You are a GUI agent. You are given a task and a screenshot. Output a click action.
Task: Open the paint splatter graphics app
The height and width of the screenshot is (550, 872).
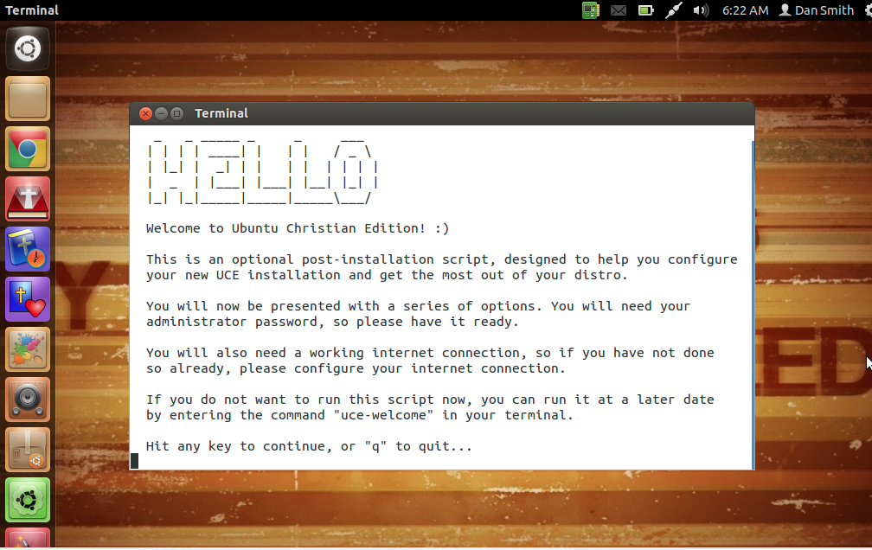point(28,349)
